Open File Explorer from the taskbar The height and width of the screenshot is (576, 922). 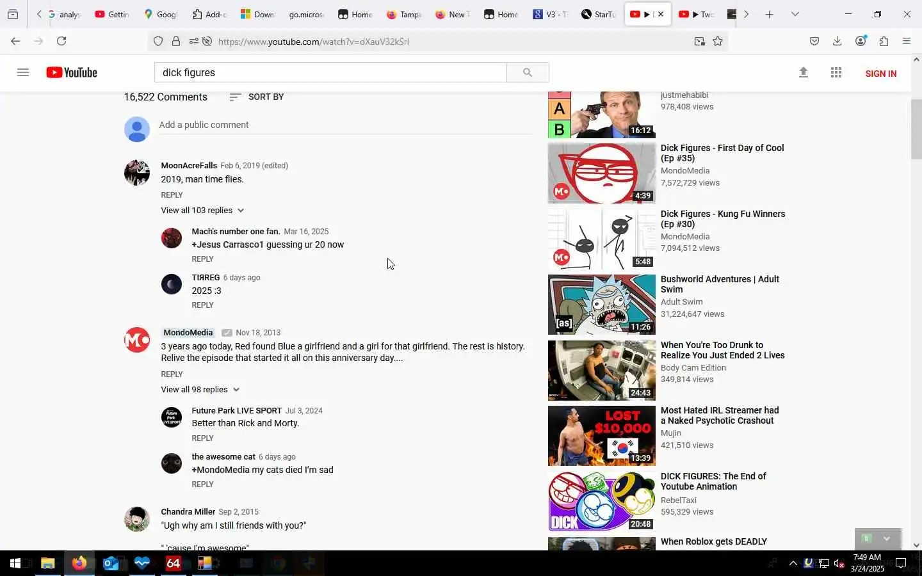(x=47, y=563)
